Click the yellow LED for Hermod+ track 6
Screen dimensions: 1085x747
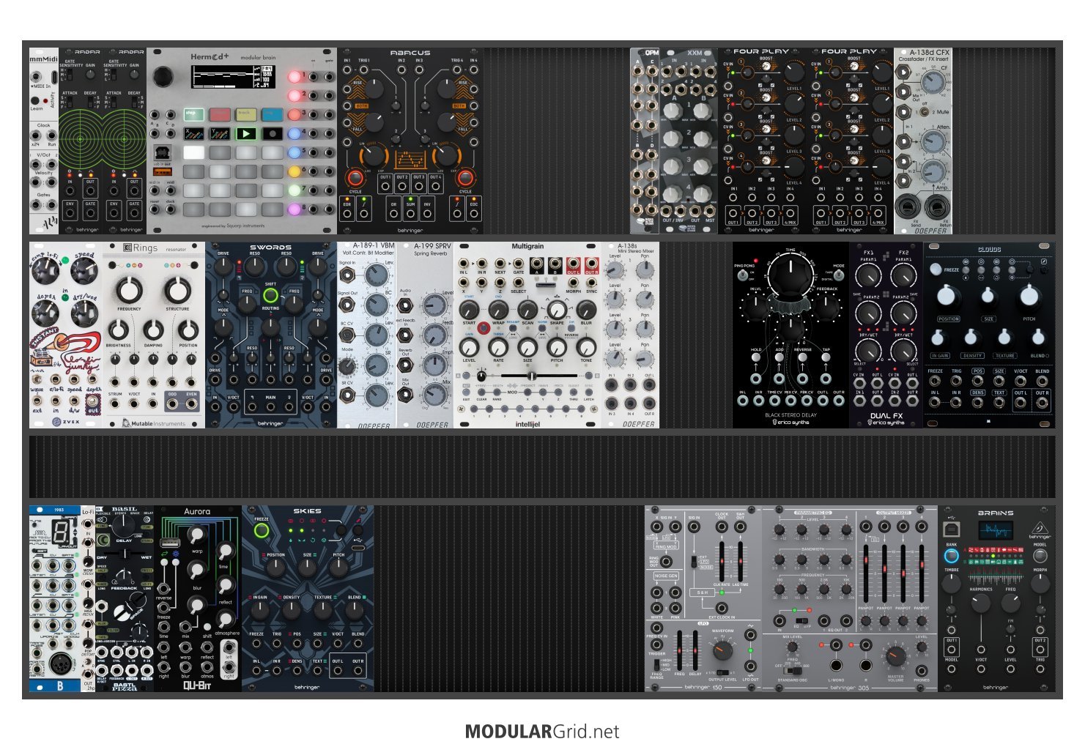(x=295, y=171)
